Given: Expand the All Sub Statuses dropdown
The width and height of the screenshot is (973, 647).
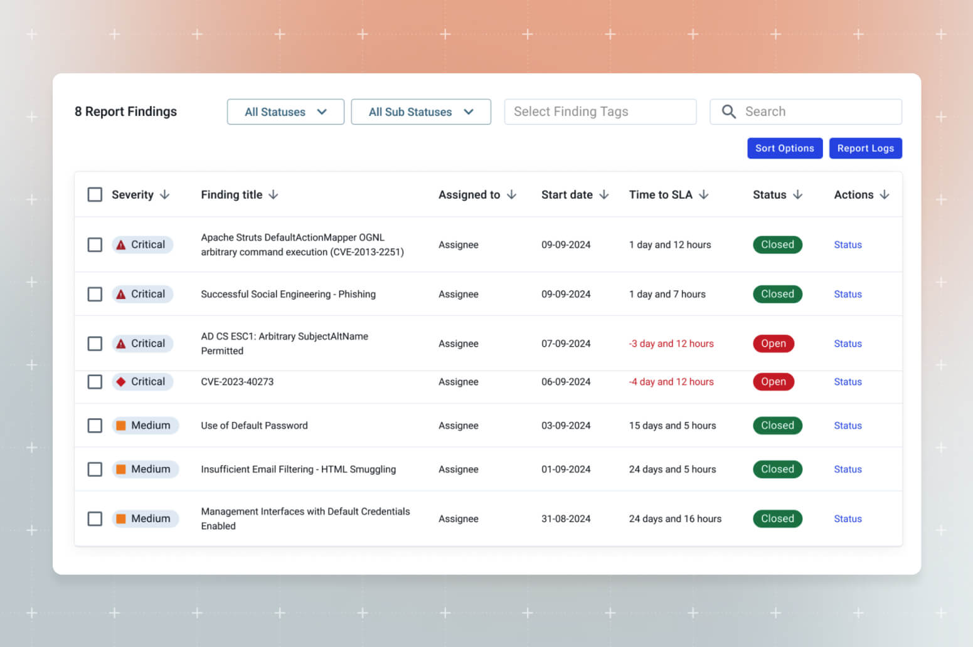Looking at the screenshot, I should coord(420,112).
